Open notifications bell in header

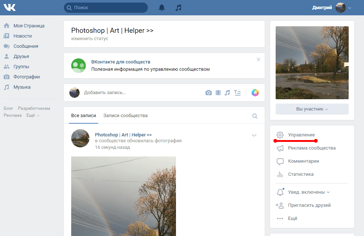click(162, 8)
